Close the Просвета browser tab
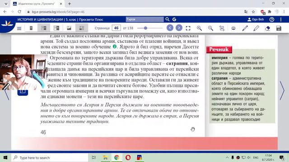Viewport: 289px width, 162px height. point(61,4)
